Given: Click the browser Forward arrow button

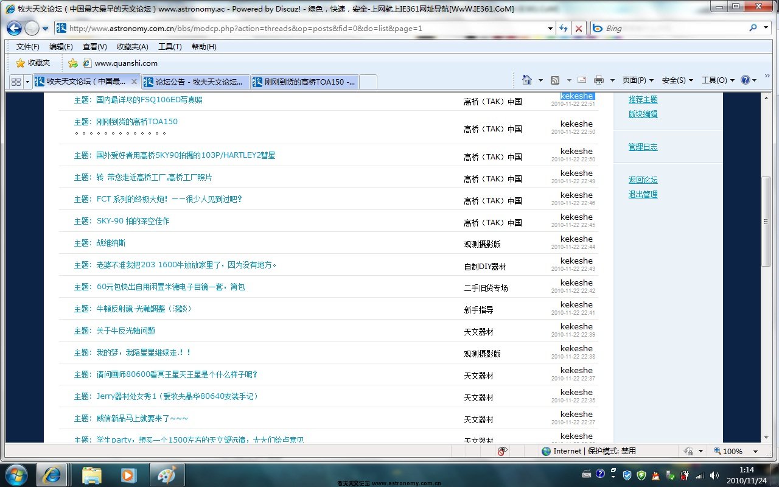Looking at the screenshot, I should [32, 28].
